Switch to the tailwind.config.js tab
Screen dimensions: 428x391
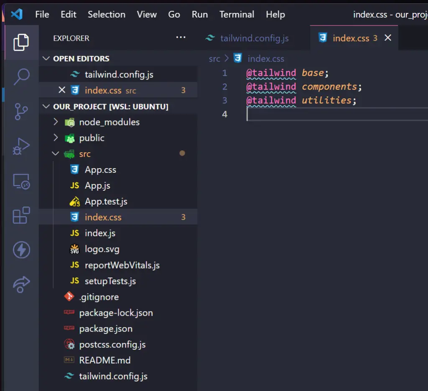point(254,38)
